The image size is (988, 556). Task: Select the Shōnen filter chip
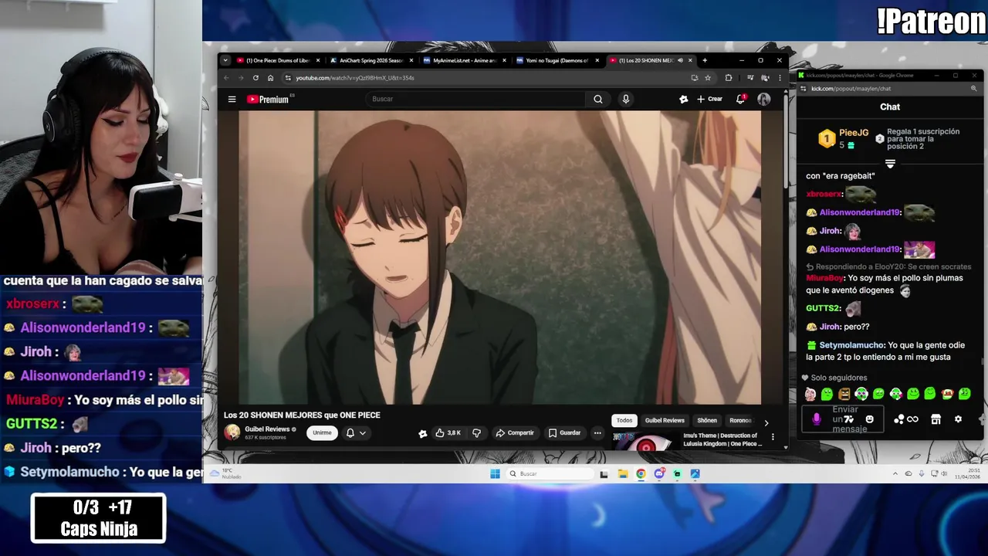(707, 420)
